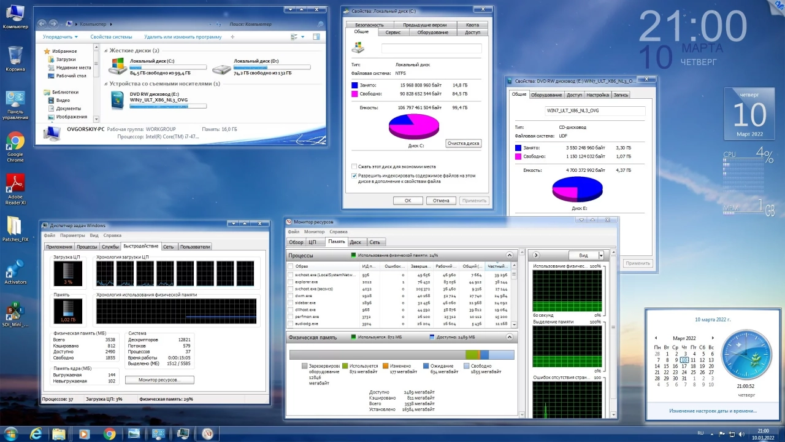Check the svchost.exe (LocalSystemNetw...) process box

point(290,275)
